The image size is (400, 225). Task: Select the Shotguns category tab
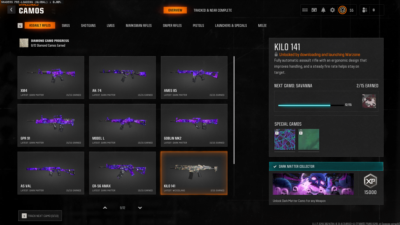coord(88,26)
